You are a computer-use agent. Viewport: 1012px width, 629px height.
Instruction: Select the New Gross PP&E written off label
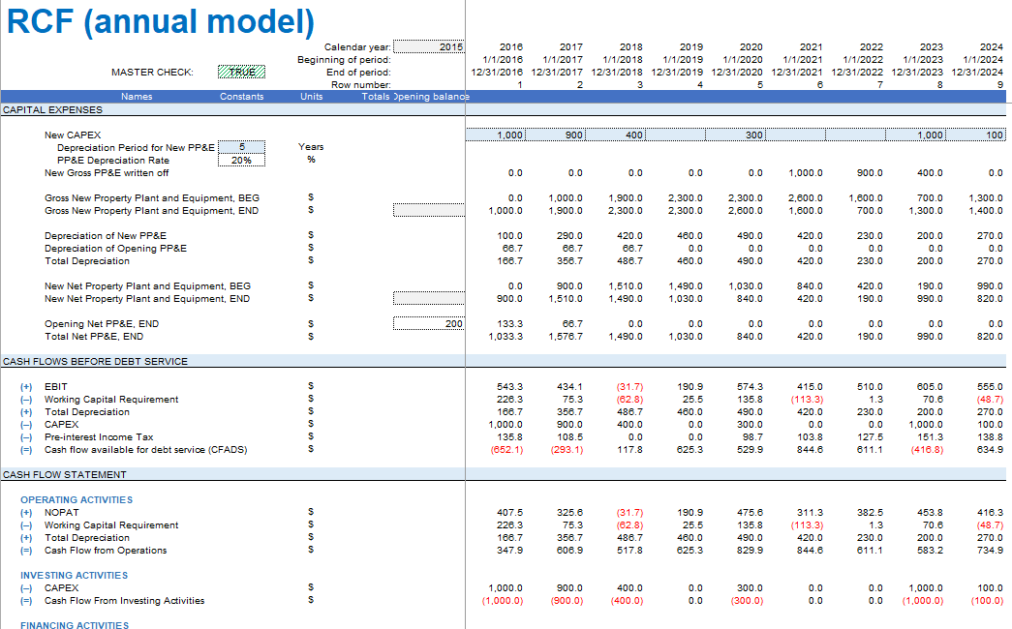coord(107,172)
